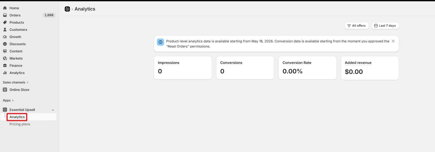Click the Products tag icon
435x152 pixels.
[5, 22]
